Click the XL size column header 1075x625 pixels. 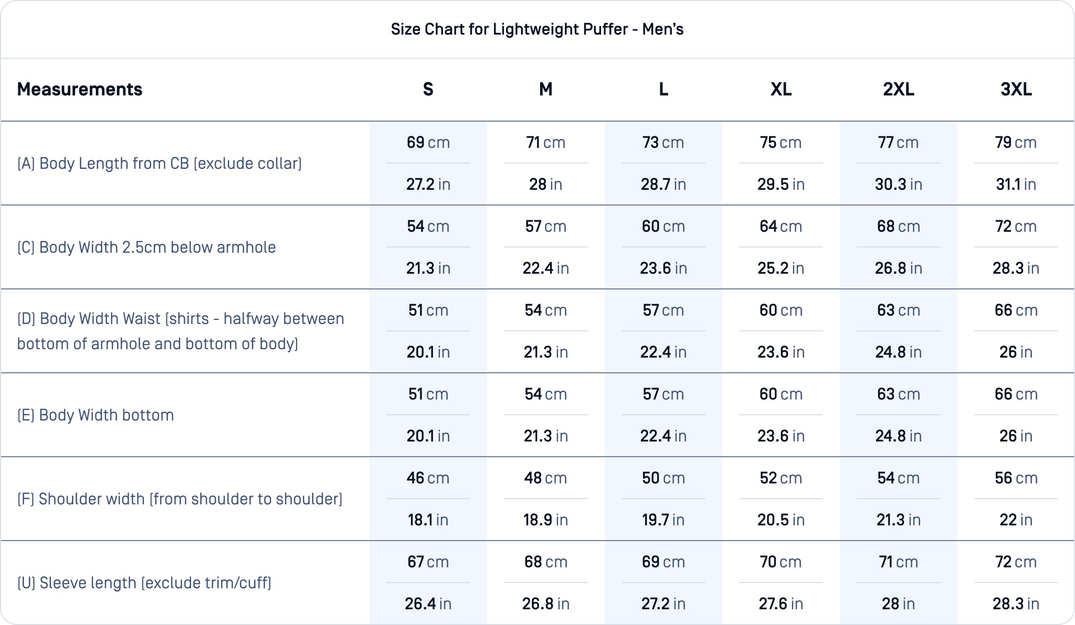click(781, 90)
